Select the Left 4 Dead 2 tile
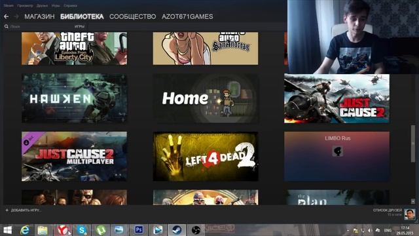 pyautogui.click(x=206, y=156)
